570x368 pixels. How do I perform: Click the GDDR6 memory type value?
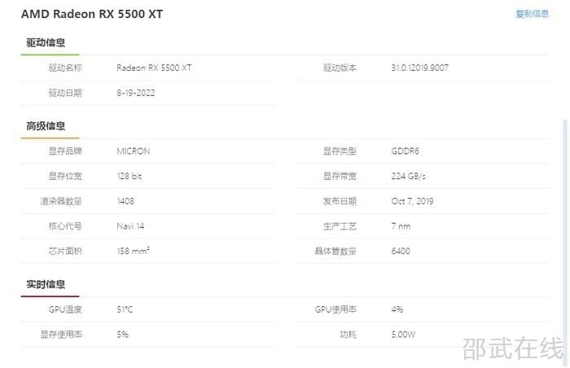(x=405, y=151)
